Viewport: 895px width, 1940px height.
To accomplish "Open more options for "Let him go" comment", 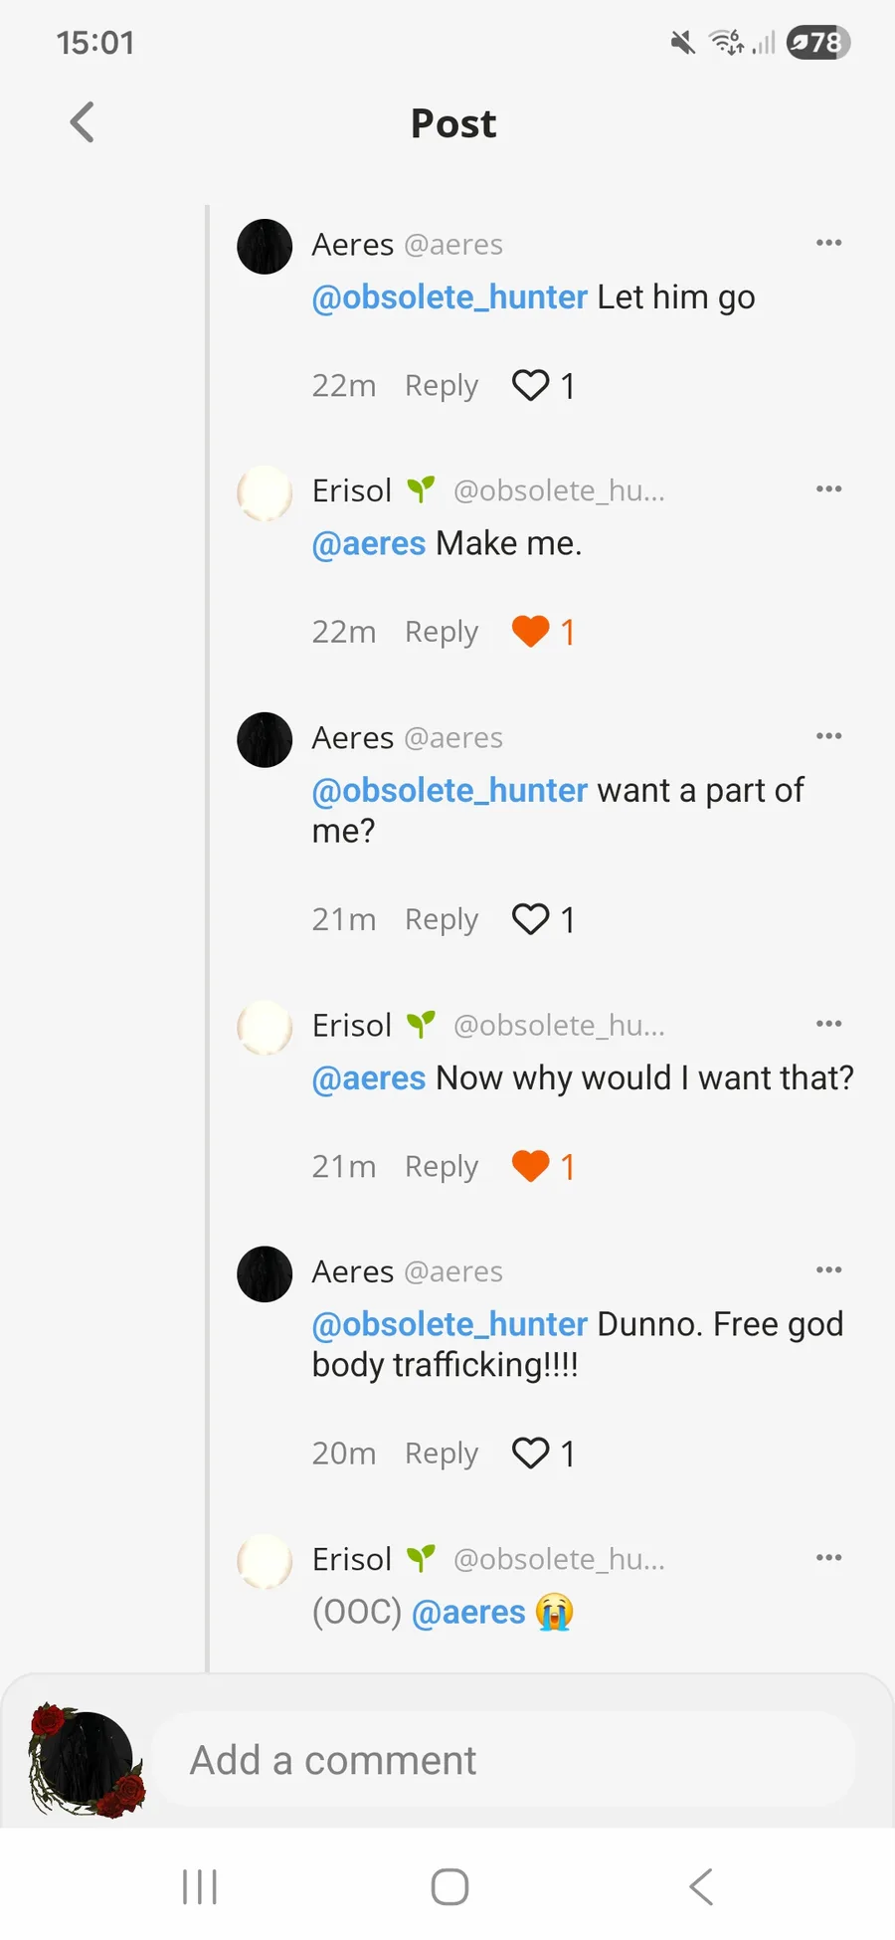I will point(828,243).
